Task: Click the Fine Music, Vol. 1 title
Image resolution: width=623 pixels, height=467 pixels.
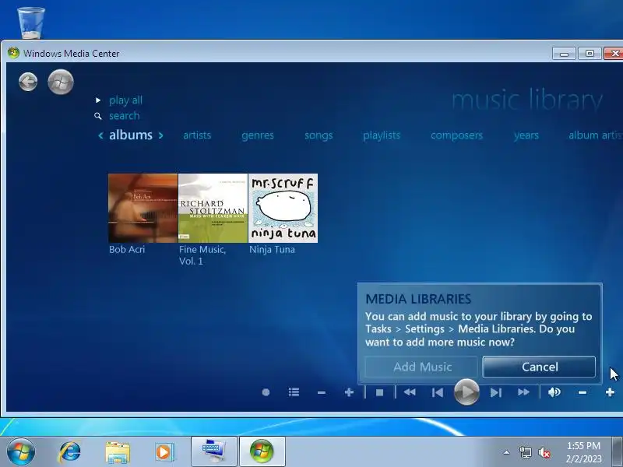Action: pyautogui.click(x=202, y=255)
